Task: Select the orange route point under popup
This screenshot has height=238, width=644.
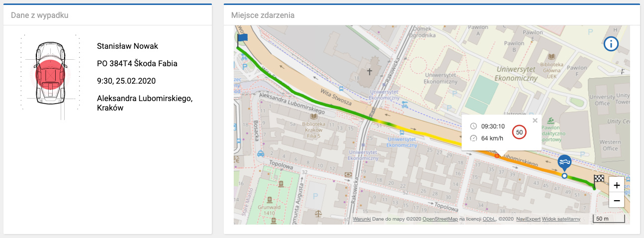Action: click(497, 156)
